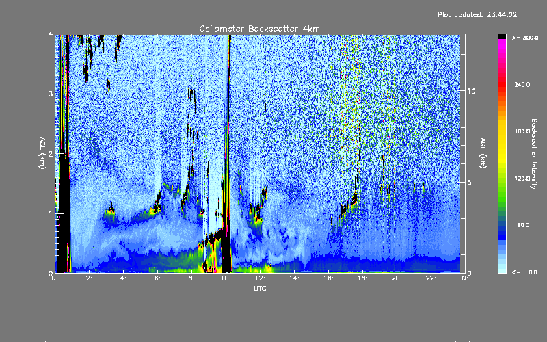The image size is (547, 342).
Task: Click the "120.0" colorbar value
Action: pyautogui.click(x=522, y=178)
